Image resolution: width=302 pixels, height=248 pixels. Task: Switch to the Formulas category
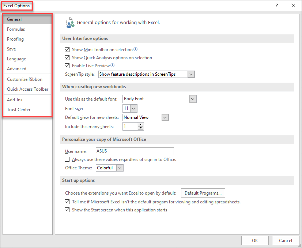pyautogui.click(x=27, y=29)
